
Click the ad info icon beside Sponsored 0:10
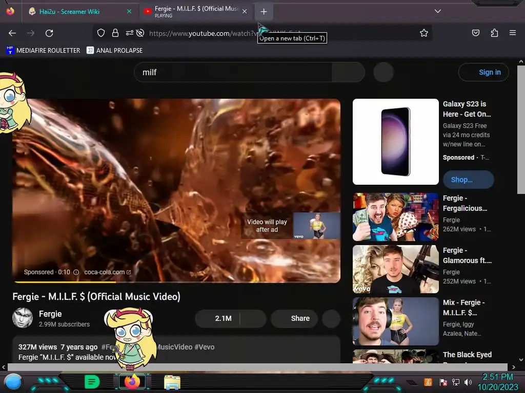pos(76,272)
